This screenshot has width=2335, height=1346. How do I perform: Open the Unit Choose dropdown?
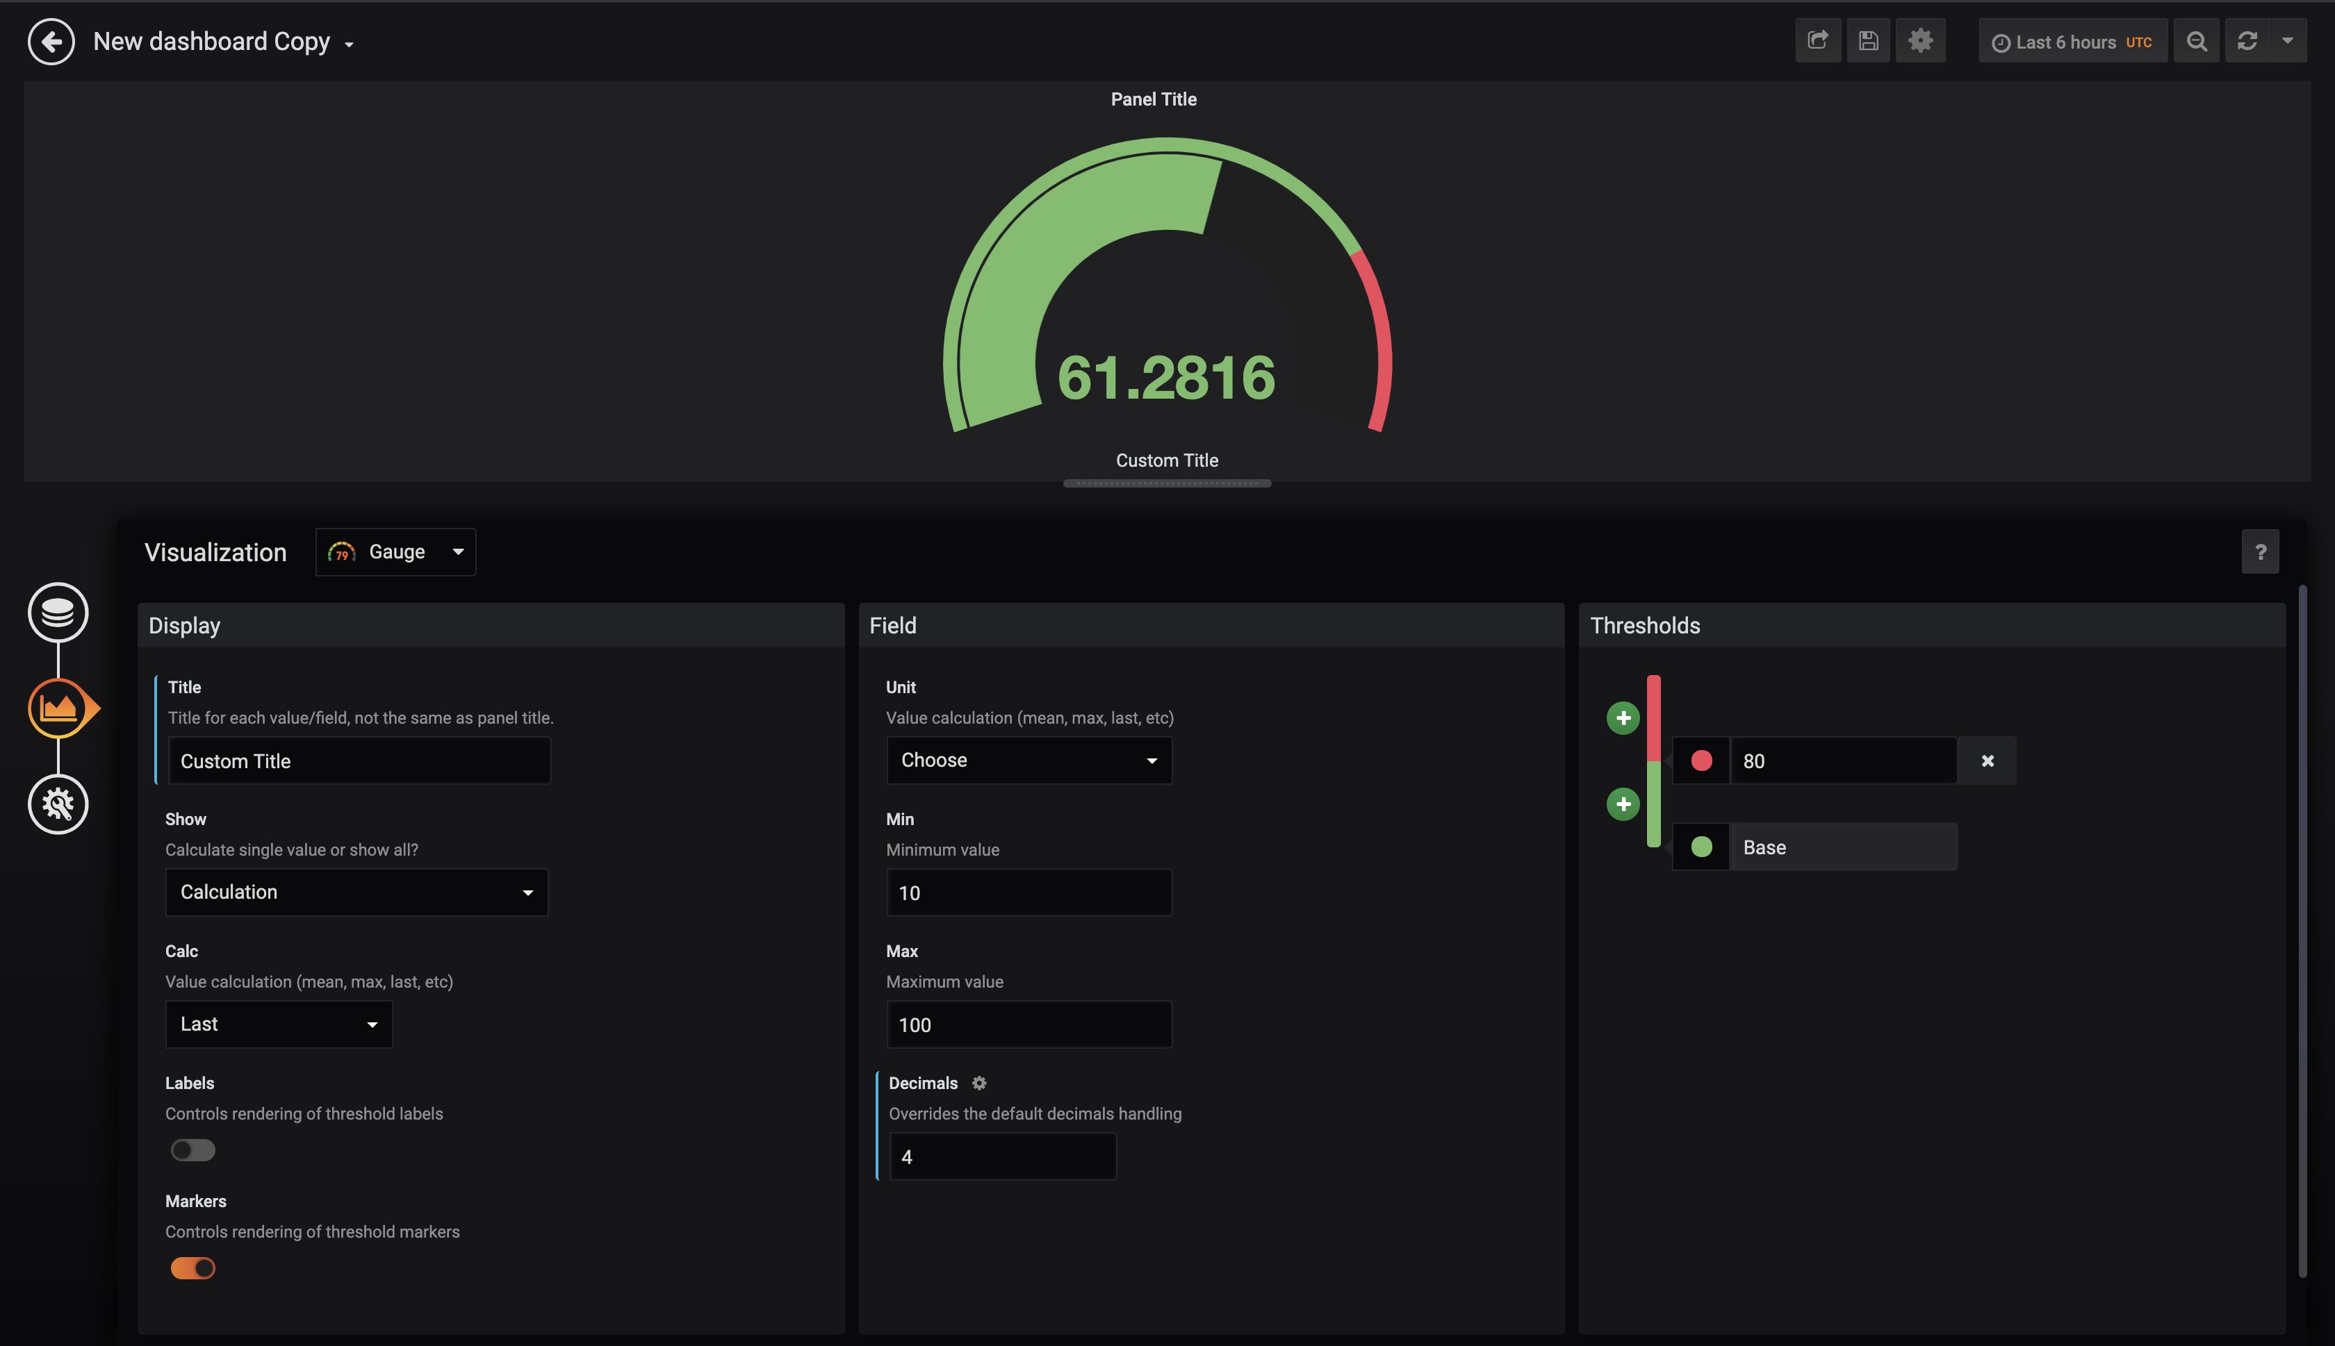coord(1029,759)
